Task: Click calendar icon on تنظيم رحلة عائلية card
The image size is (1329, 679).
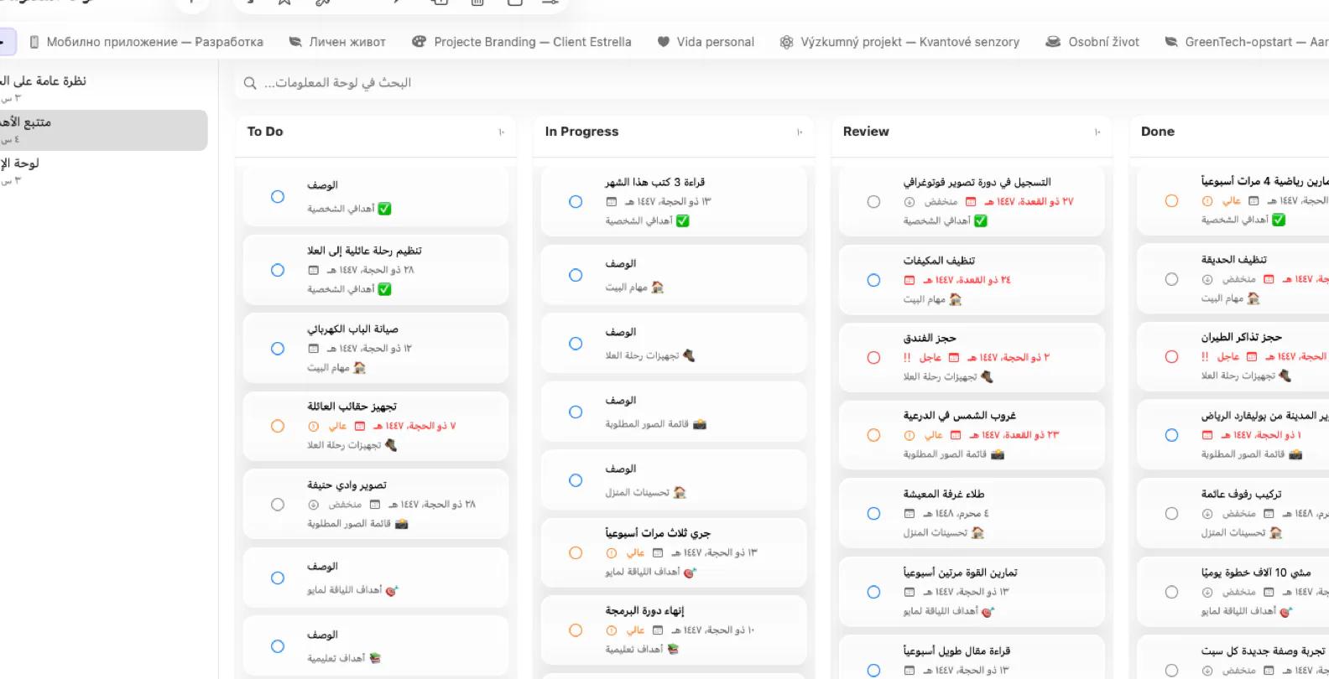Action: (314, 270)
